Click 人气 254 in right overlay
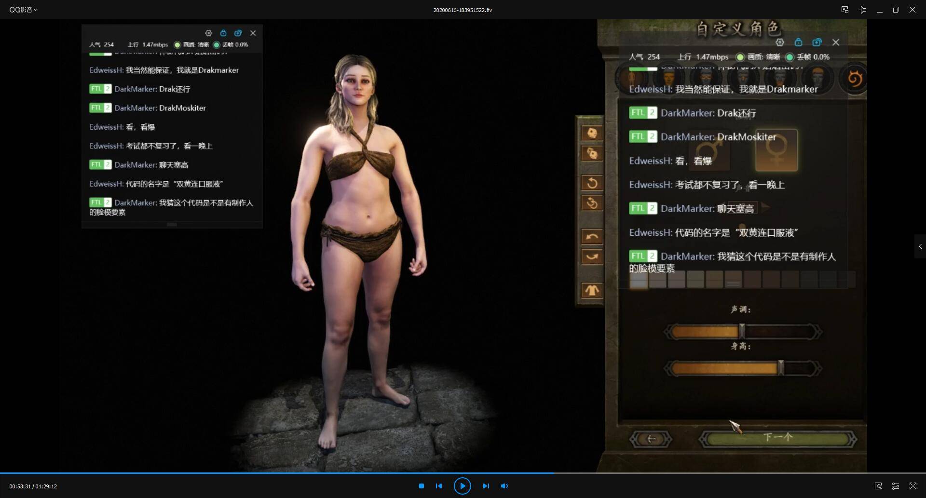926x498 pixels. pyautogui.click(x=644, y=57)
